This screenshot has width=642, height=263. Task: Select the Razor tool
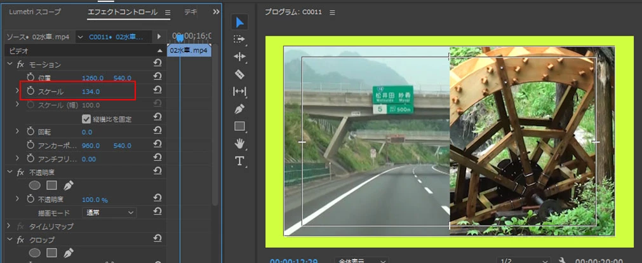pos(239,74)
